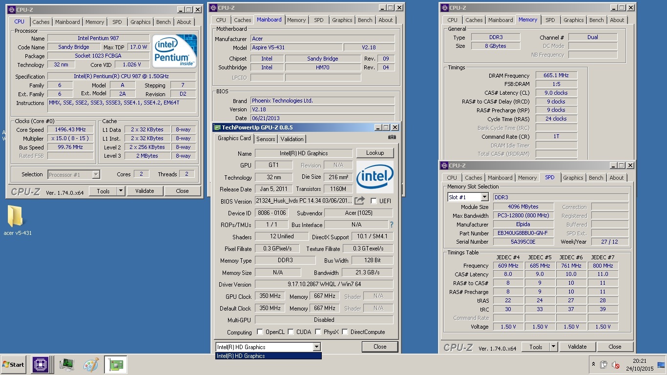Toggle the CUDA checkbox
Viewport: 667px width, 375px height.
pyautogui.click(x=291, y=332)
